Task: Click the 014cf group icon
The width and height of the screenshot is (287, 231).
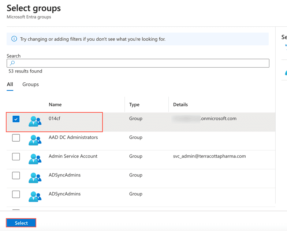Action: point(35,122)
